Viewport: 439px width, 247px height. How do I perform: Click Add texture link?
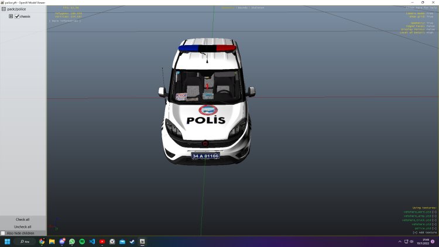425,232
